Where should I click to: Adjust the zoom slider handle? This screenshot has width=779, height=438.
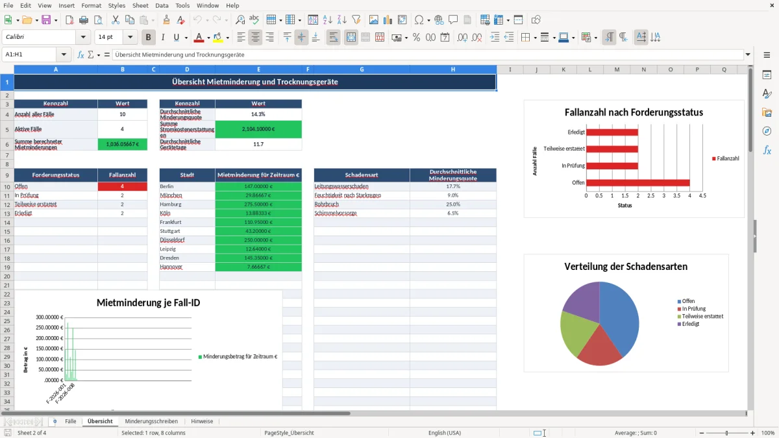click(726, 433)
